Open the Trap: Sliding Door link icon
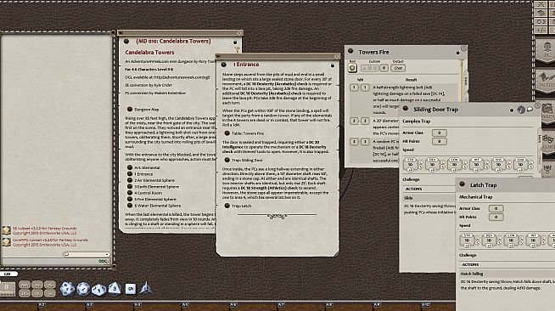 click(227, 160)
